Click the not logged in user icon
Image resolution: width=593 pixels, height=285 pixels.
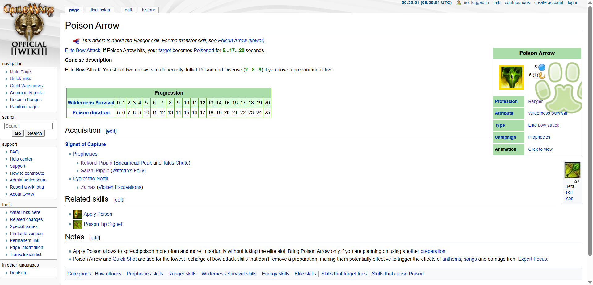coord(459,3)
